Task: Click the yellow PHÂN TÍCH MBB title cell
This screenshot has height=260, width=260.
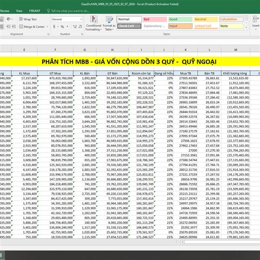Action: (x=130, y=62)
